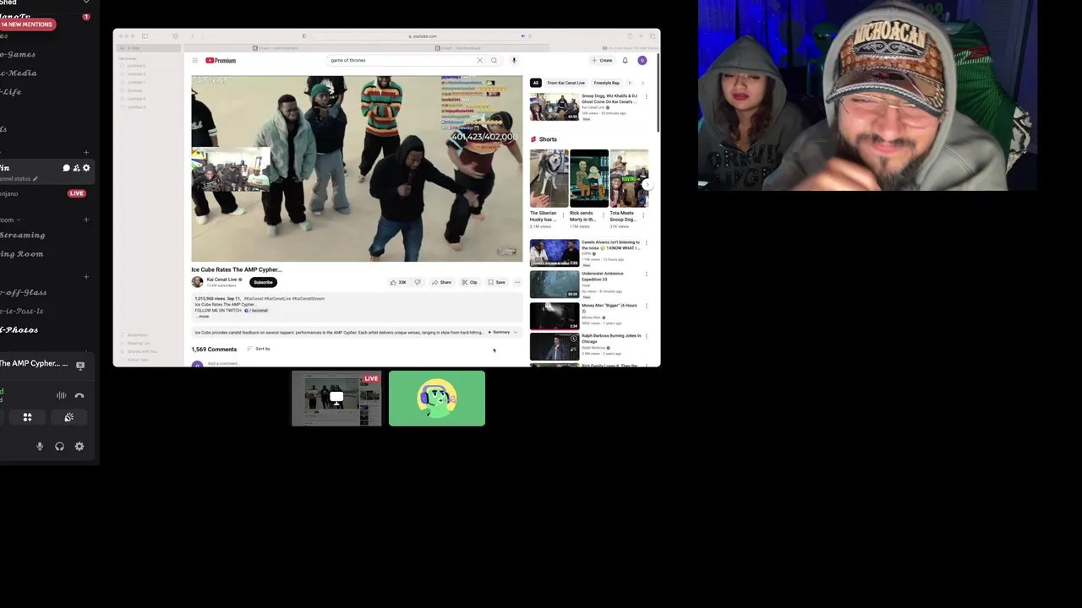Open the comments Sort by menu

coord(259,349)
